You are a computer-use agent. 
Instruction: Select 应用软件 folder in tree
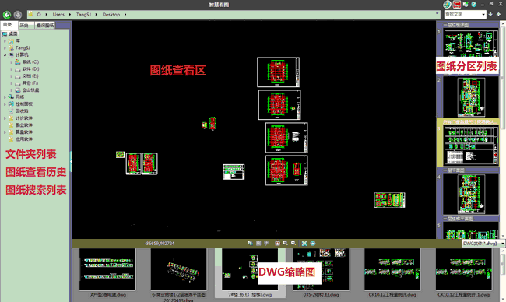tap(24, 139)
